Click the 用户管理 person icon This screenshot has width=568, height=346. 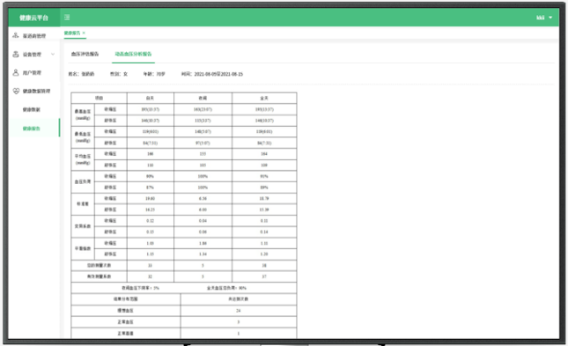[x=16, y=72]
